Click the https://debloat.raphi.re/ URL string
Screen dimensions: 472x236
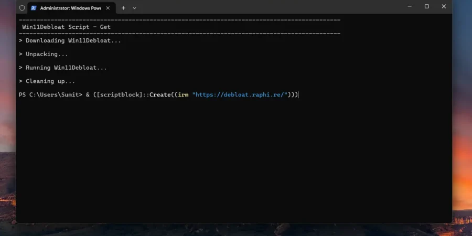(x=240, y=95)
